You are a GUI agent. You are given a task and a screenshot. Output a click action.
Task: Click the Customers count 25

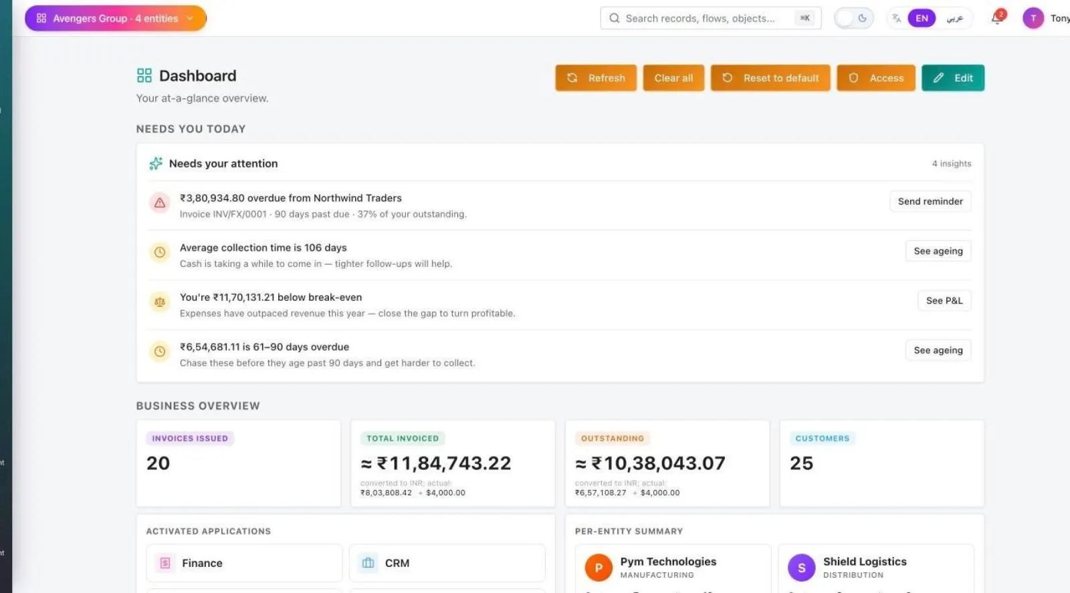coord(801,463)
